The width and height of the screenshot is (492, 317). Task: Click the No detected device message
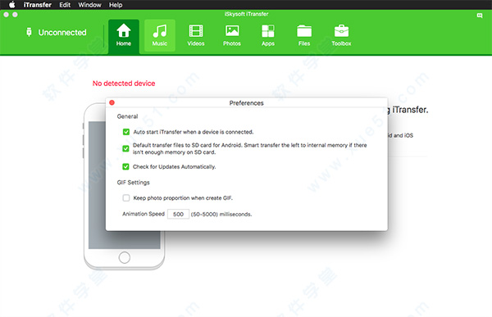pyautogui.click(x=124, y=84)
